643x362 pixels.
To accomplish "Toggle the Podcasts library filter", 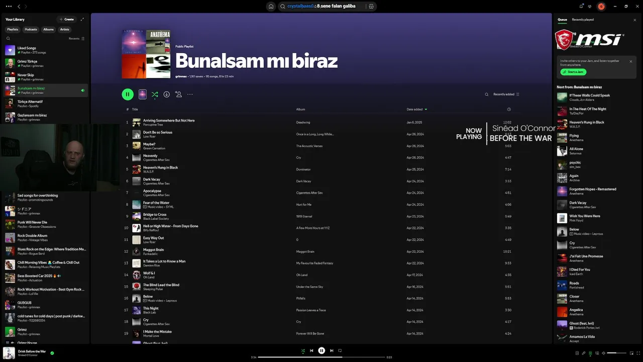I will click(x=31, y=29).
